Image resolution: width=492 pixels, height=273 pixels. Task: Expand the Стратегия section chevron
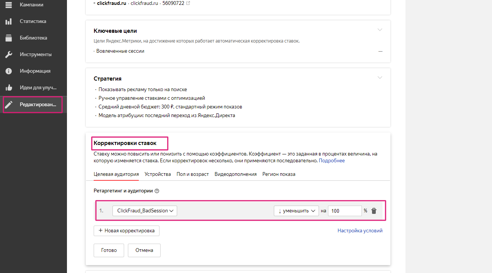coord(380,78)
